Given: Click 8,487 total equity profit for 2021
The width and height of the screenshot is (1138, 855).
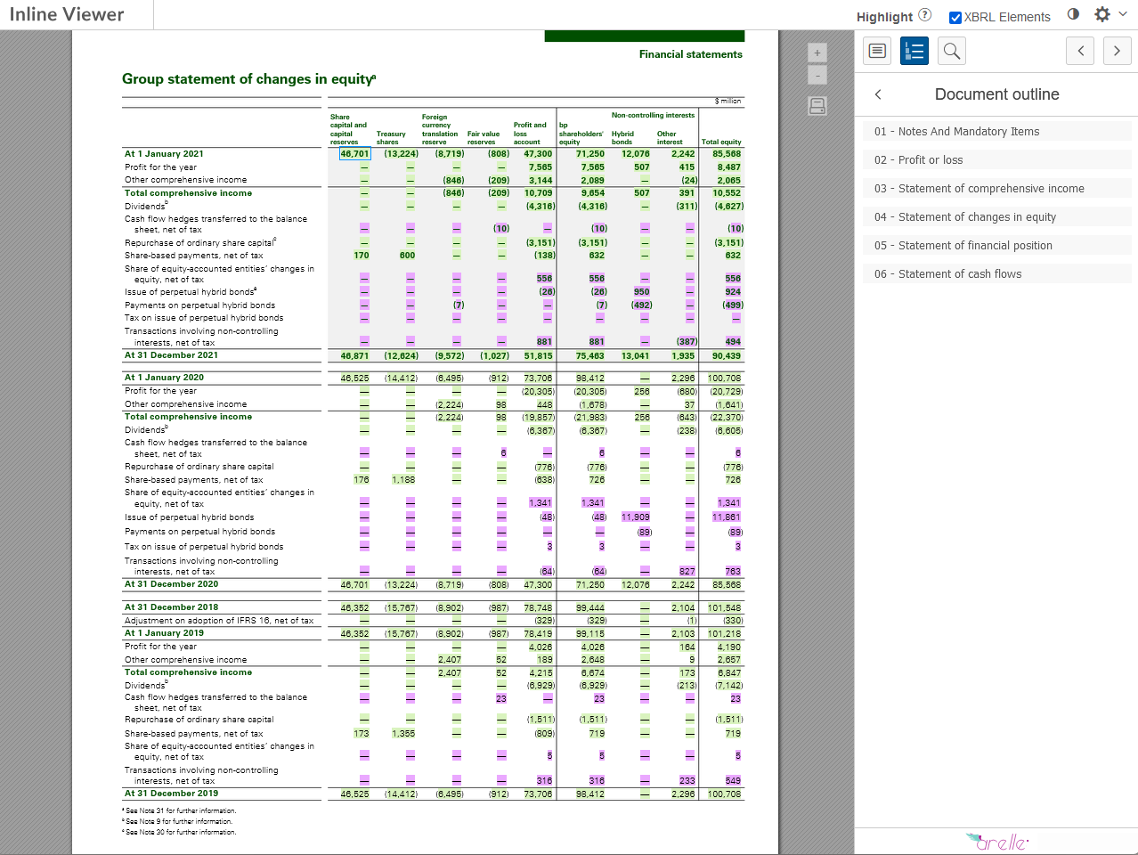Looking at the screenshot, I should pos(729,167).
